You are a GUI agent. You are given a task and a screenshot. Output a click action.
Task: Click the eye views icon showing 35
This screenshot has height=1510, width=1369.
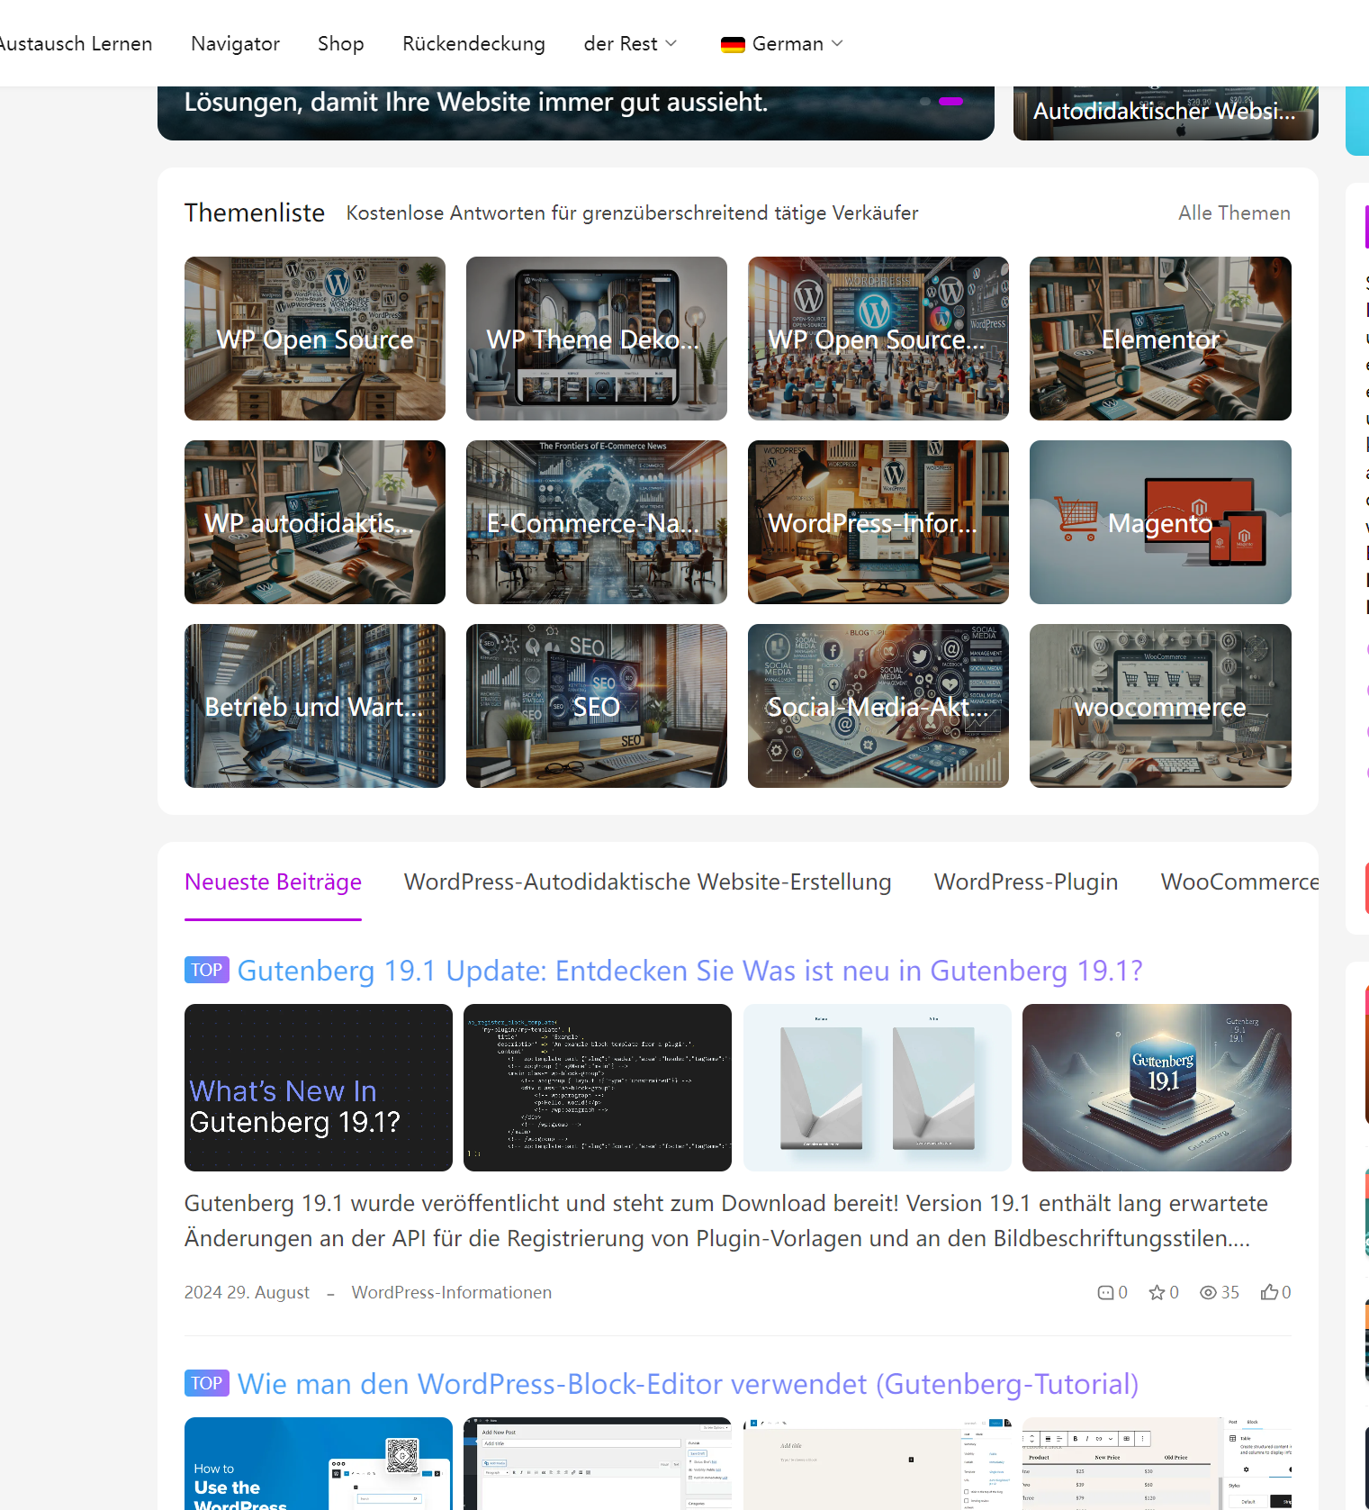(x=1208, y=1293)
